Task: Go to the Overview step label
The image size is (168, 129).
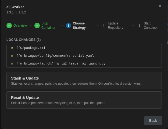Action: pyautogui.click(x=20, y=26)
